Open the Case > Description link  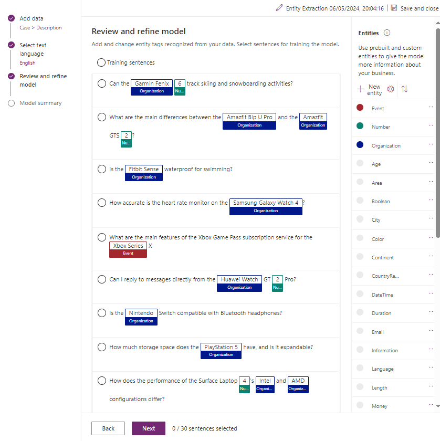[40, 27]
